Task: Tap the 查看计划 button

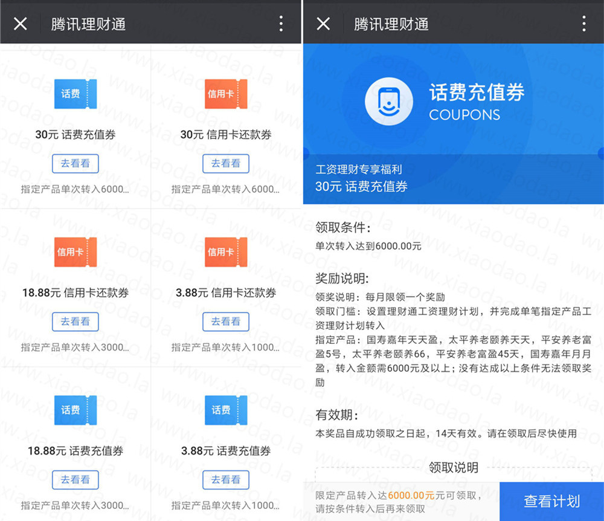Action: 551,501
